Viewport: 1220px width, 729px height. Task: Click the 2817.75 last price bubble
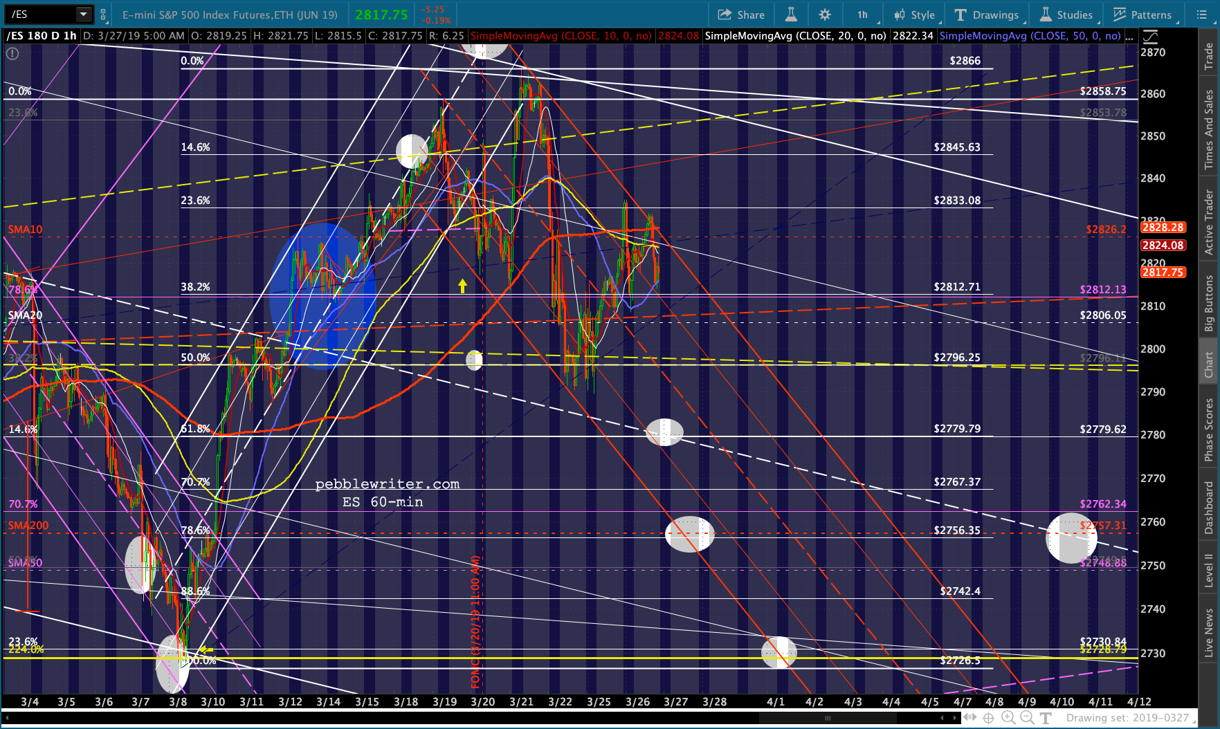1163,273
